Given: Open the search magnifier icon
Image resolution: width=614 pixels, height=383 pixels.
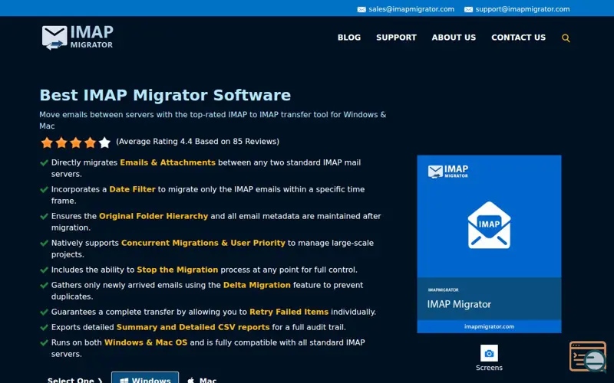Looking at the screenshot, I should click(566, 38).
